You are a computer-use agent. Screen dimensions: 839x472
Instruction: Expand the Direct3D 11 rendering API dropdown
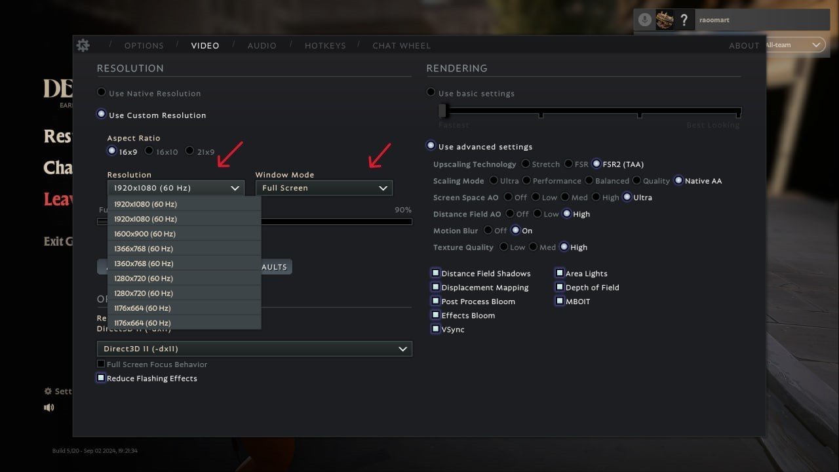point(254,349)
